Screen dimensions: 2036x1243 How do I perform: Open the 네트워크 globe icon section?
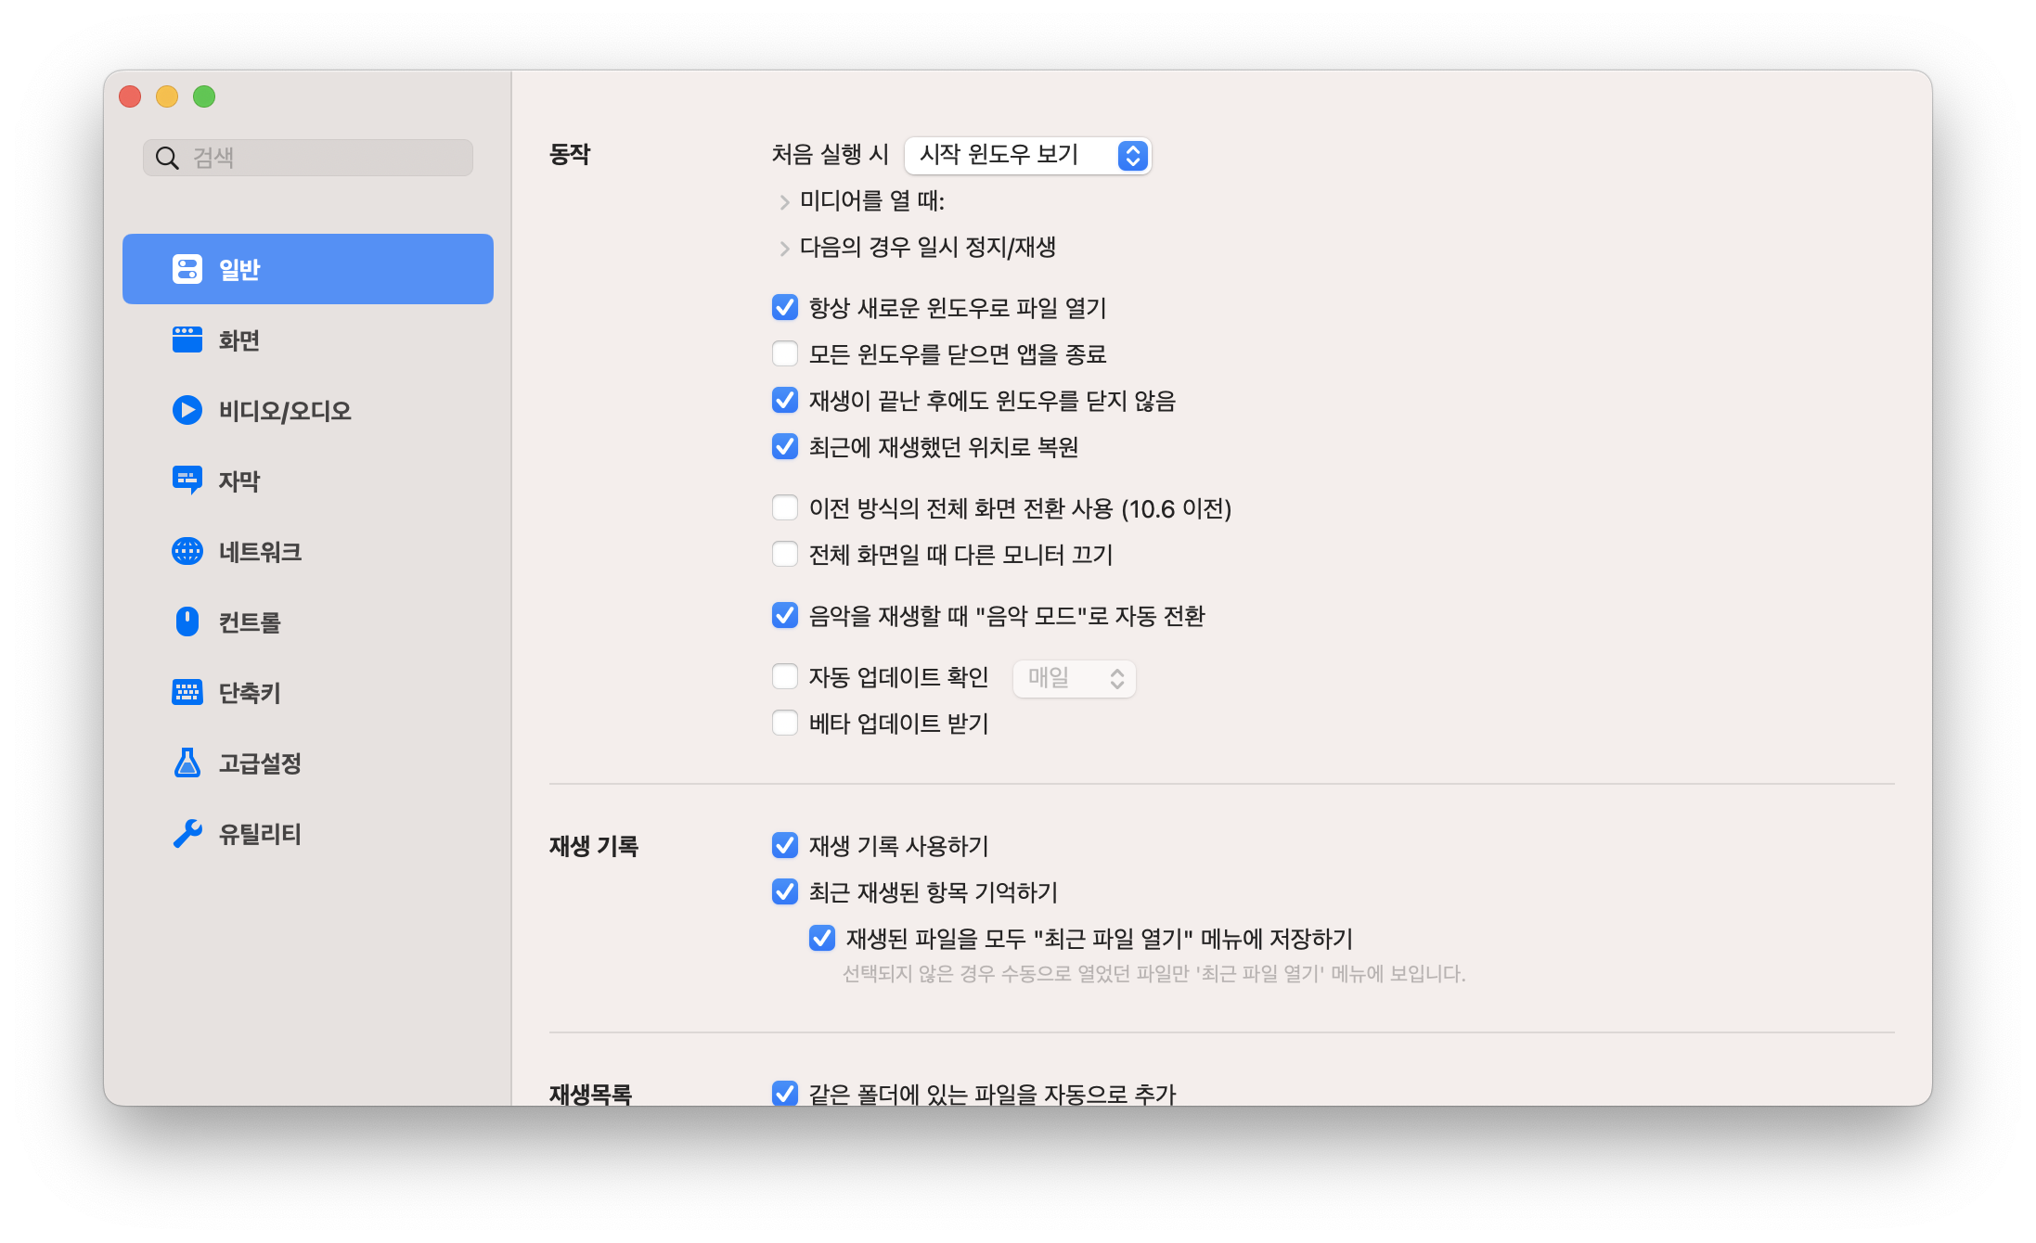(x=187, y=551)
